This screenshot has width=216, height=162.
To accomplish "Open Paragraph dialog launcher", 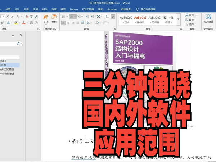I will [115, 29].
